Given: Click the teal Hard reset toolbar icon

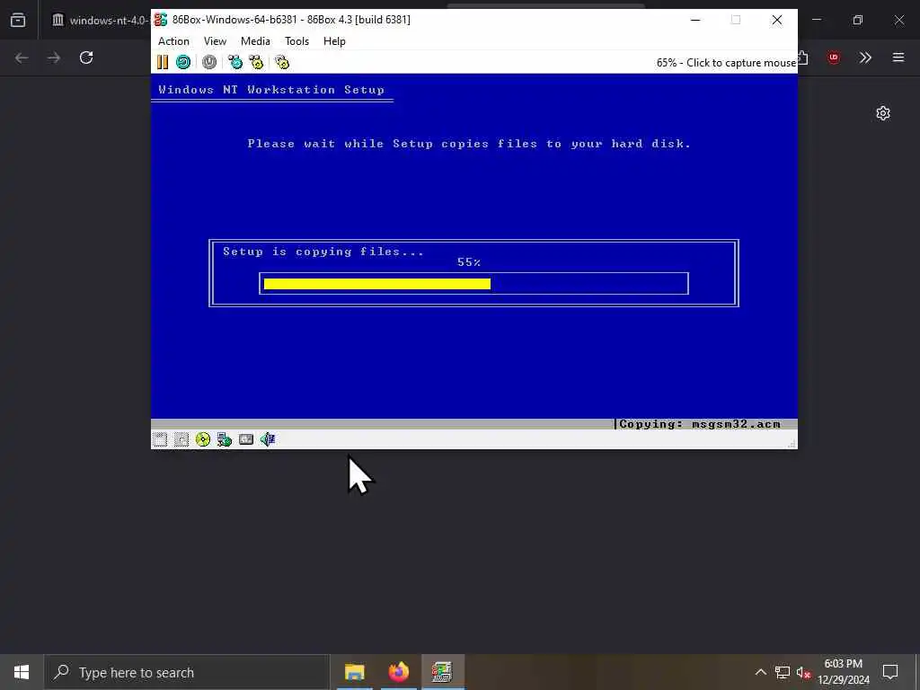Looking at the screenshot, I should (183, 62).
